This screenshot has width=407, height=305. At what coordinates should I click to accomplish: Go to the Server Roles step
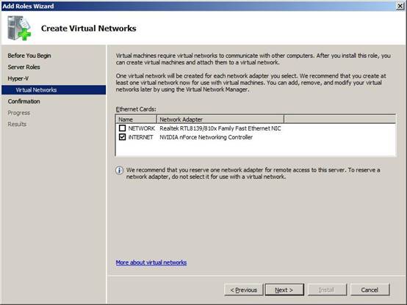coord(24,67)
